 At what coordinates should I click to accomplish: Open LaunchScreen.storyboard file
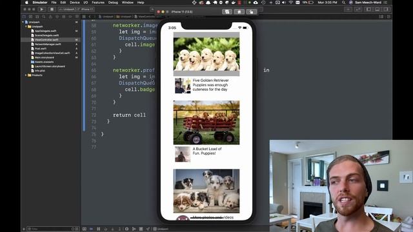pyautogui.click(x=50, y=66)
